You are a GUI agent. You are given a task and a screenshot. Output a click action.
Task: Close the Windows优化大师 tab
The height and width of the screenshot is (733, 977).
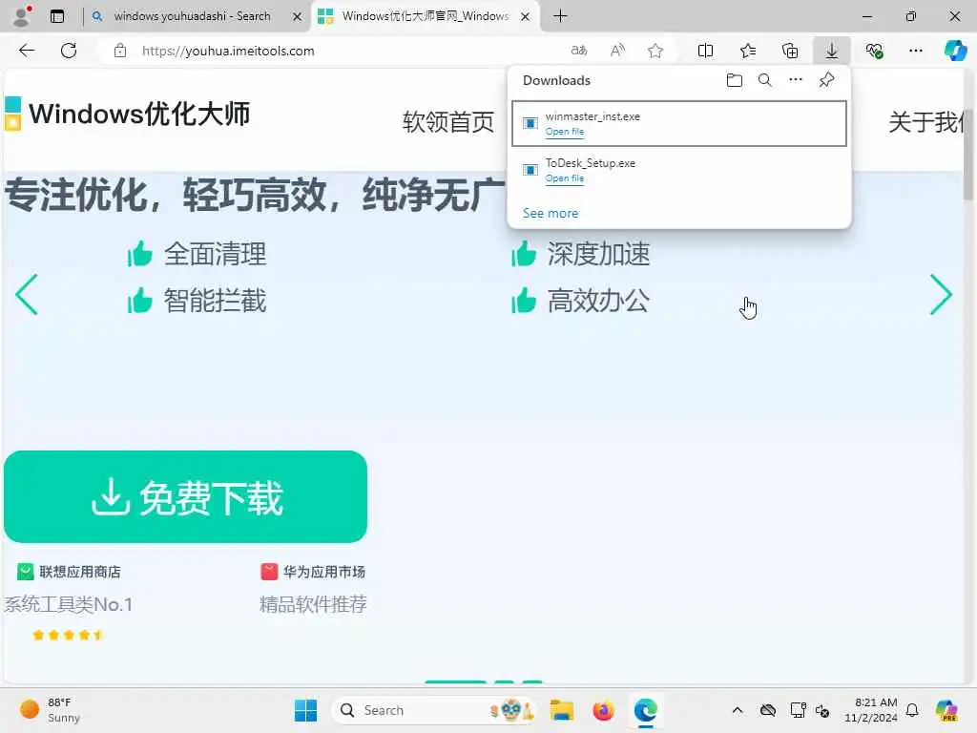(x=526, y=17)
